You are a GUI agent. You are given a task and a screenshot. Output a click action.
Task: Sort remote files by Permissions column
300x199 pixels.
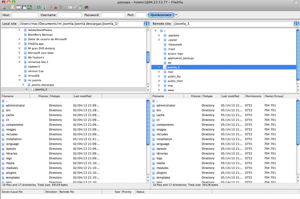[254, 96]
